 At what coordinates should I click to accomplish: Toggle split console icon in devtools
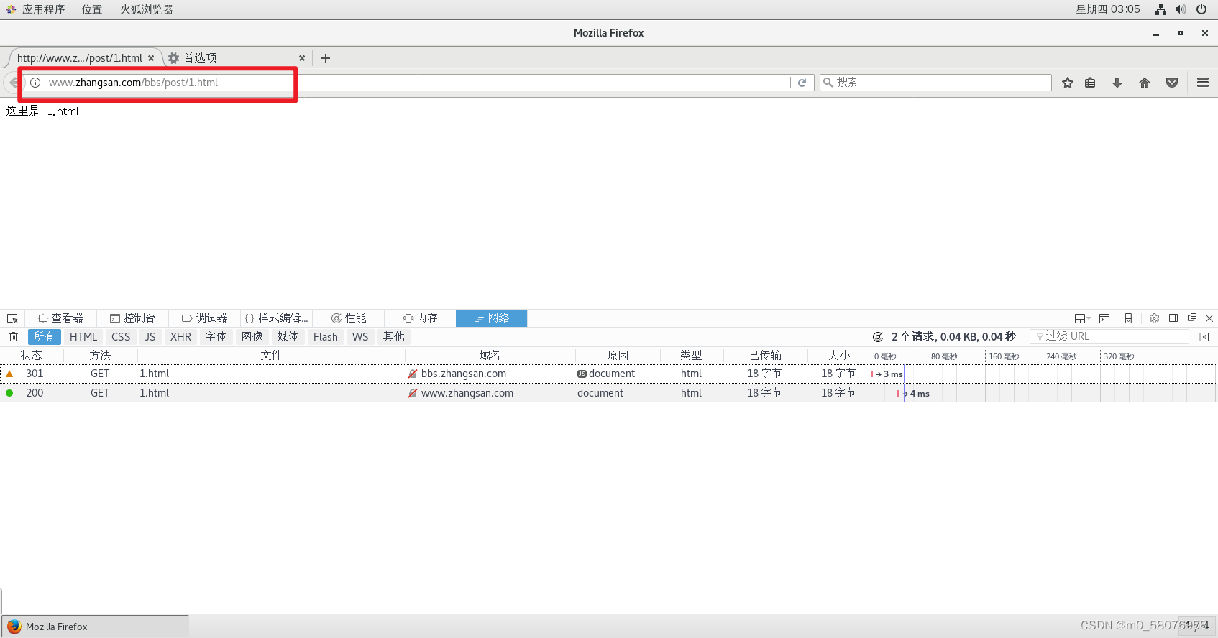[1104, 318]
